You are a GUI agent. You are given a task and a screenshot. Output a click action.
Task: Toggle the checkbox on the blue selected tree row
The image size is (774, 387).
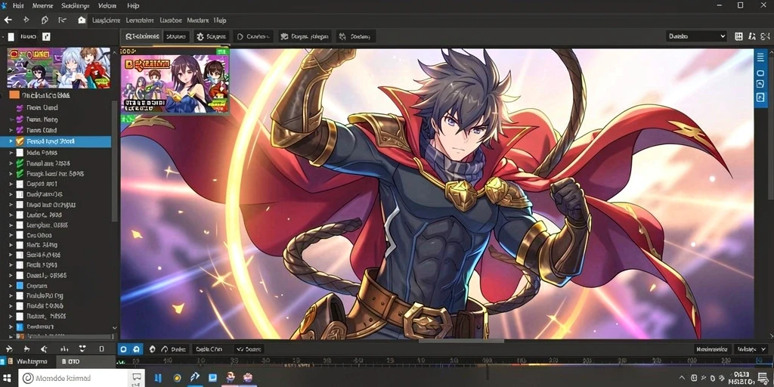[20, 141]
